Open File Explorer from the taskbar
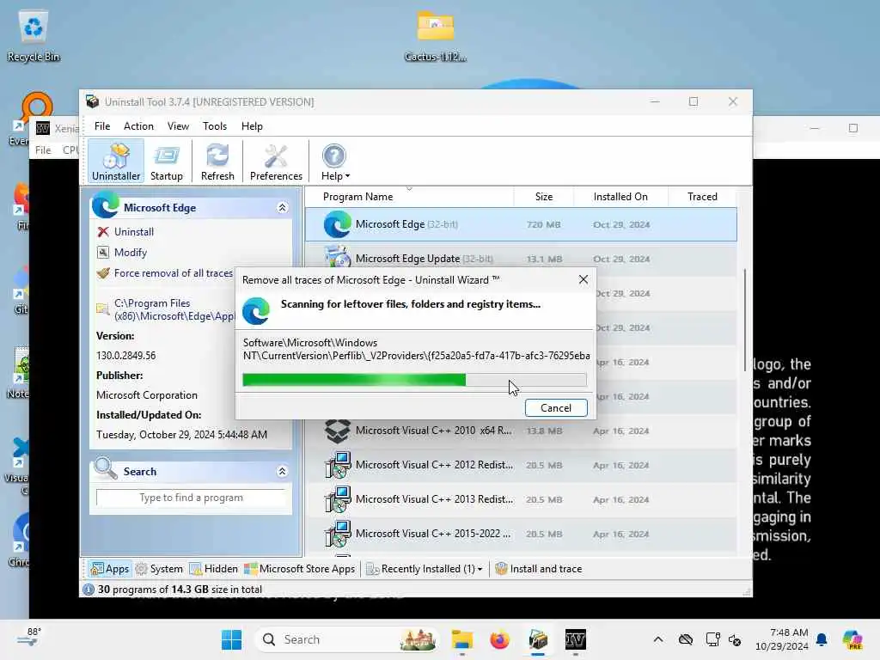 (461, 639)
